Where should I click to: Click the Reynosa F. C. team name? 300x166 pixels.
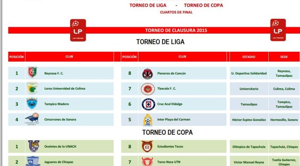click(54, 73)
